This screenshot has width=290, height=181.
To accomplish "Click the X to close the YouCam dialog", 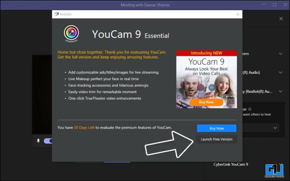I will coord(238,14).
